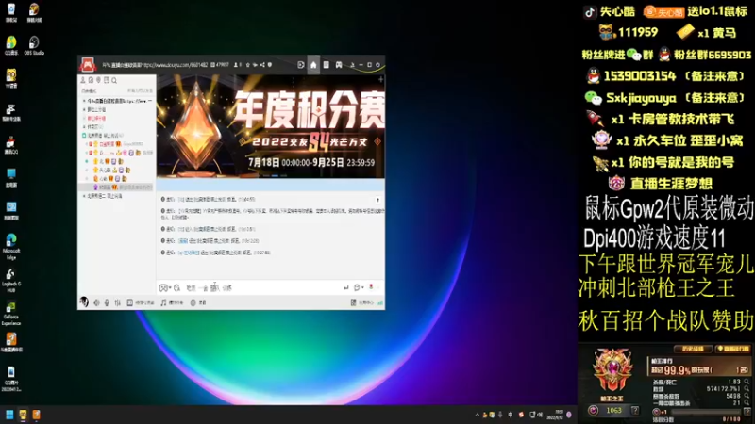Click the blue username link in last message
This screenshot has width=755, height=424.
188,253
